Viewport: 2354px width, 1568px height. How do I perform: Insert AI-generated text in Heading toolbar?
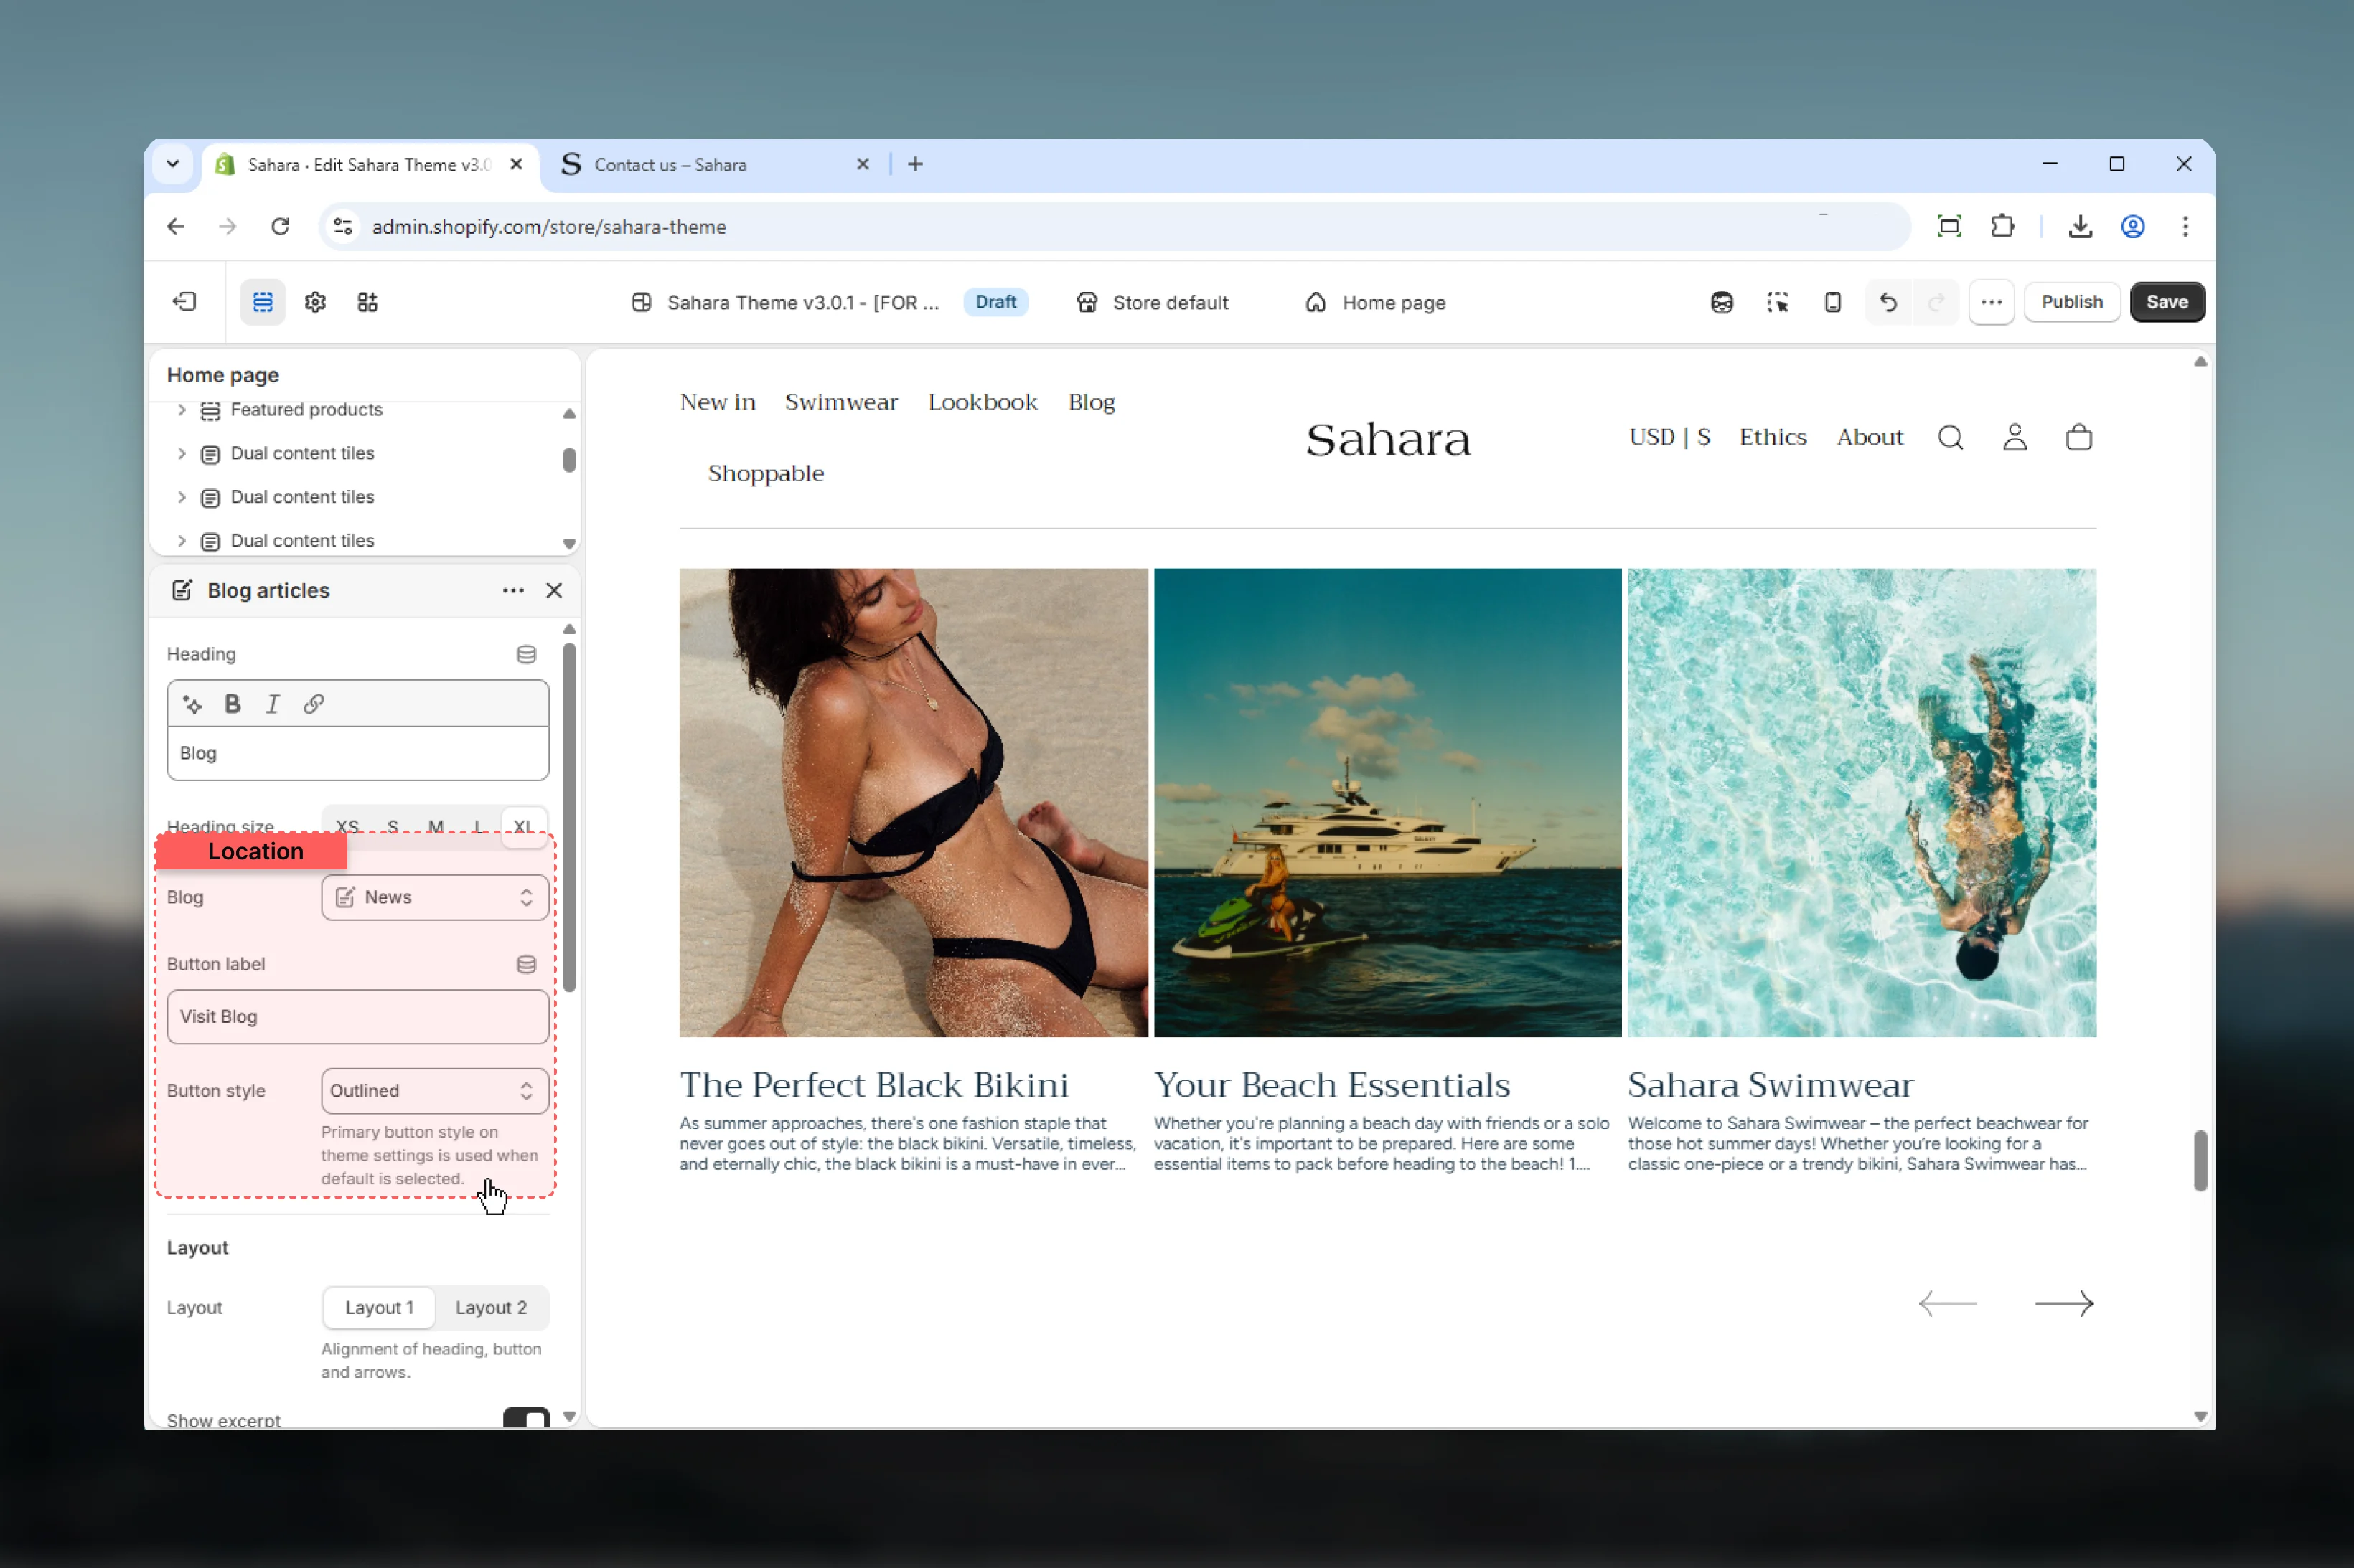pyautogui.click(x=192, y=704)
